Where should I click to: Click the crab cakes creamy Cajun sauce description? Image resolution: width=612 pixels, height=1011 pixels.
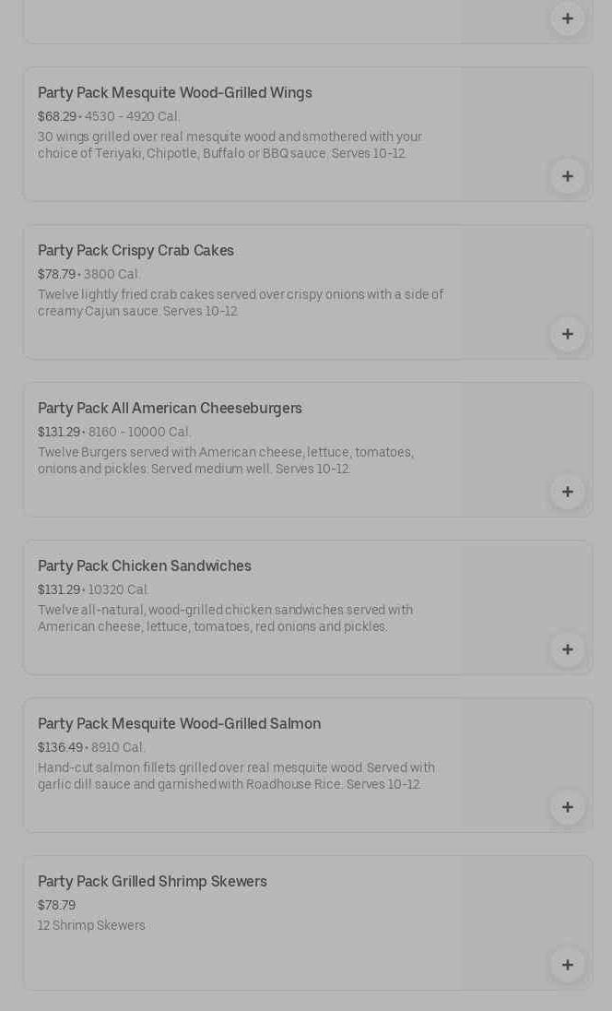(241, 303)
